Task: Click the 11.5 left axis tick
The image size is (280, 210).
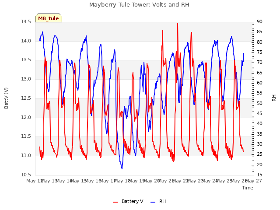Action: click(x=26, y=136)
